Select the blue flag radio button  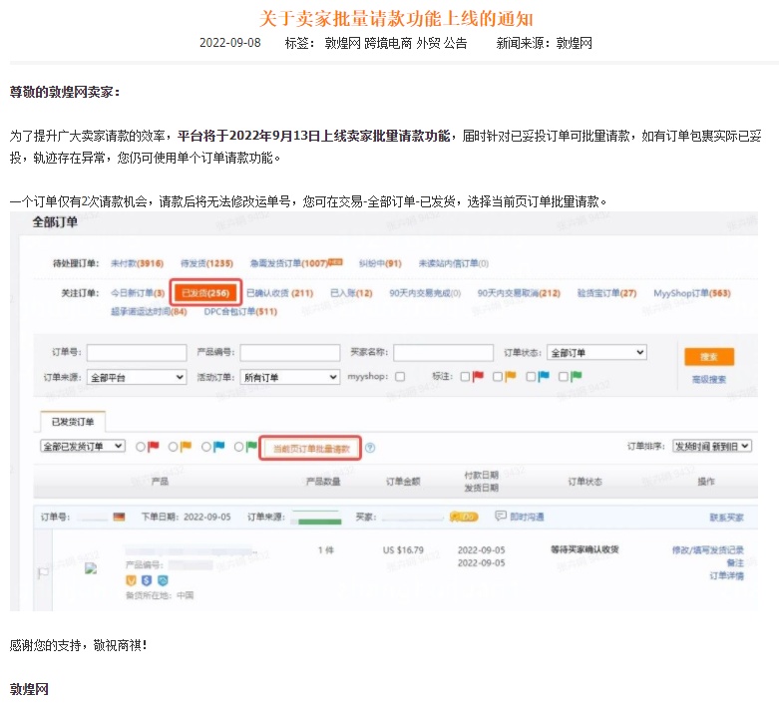click(x=206, y=447)
